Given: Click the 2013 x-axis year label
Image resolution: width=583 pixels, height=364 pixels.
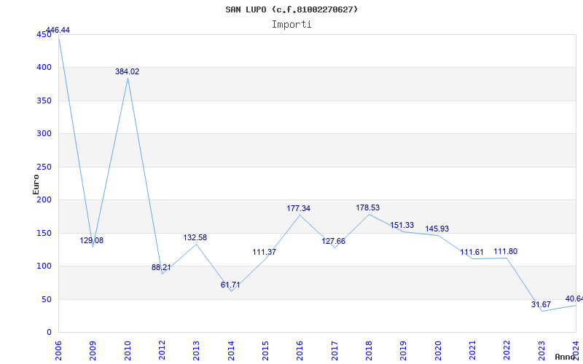Looking at the screenshot, I should point(196,351).
